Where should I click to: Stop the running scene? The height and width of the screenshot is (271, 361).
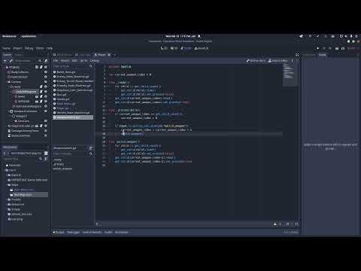pos(330,48)
